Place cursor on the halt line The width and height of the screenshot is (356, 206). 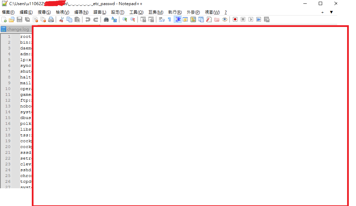25,77
